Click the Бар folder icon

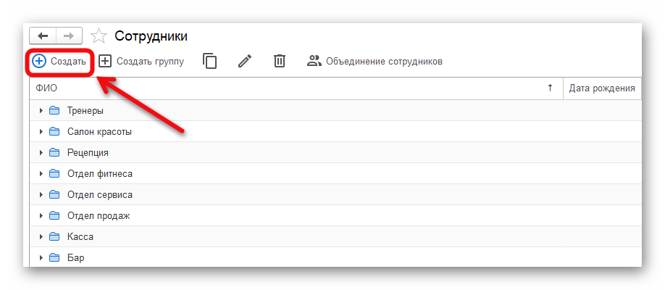(54, 257)
